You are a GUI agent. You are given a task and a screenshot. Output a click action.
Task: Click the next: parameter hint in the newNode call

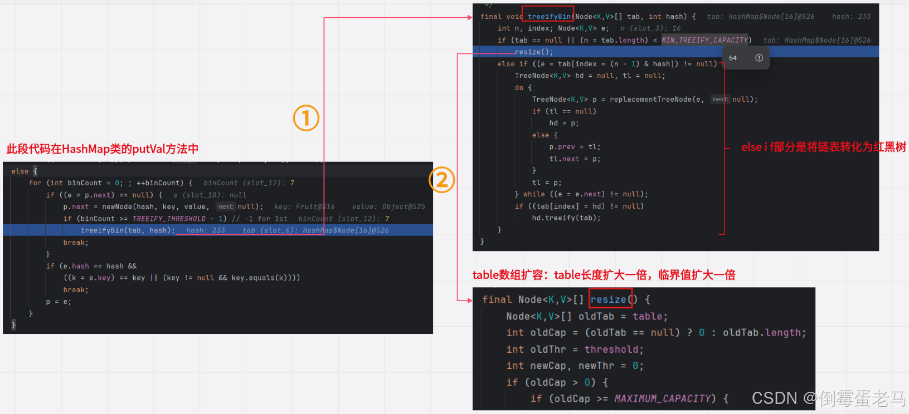point(226,206)
